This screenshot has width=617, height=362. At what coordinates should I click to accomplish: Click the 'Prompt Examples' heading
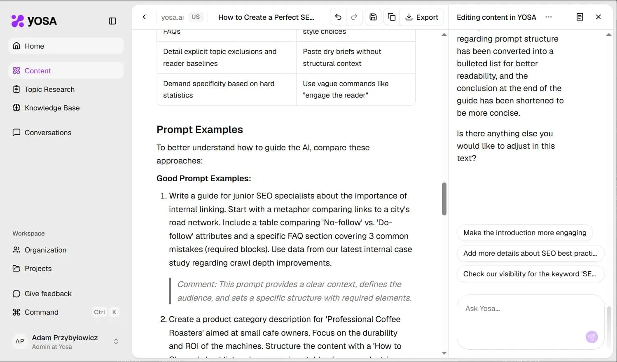[x=200, y=129]
